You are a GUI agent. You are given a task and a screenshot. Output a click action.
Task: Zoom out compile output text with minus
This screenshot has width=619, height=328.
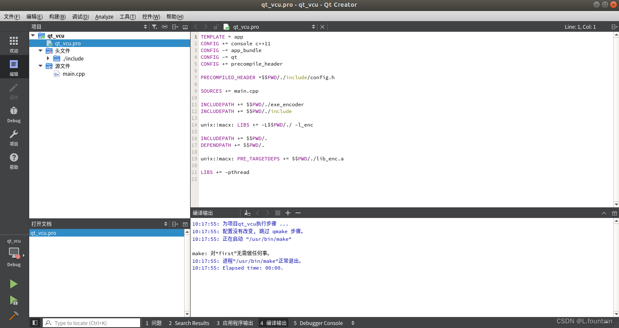coord(298,213)
